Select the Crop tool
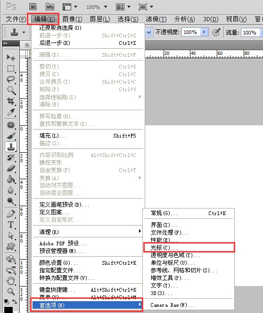263x313 pixels. tap(11, 101)
